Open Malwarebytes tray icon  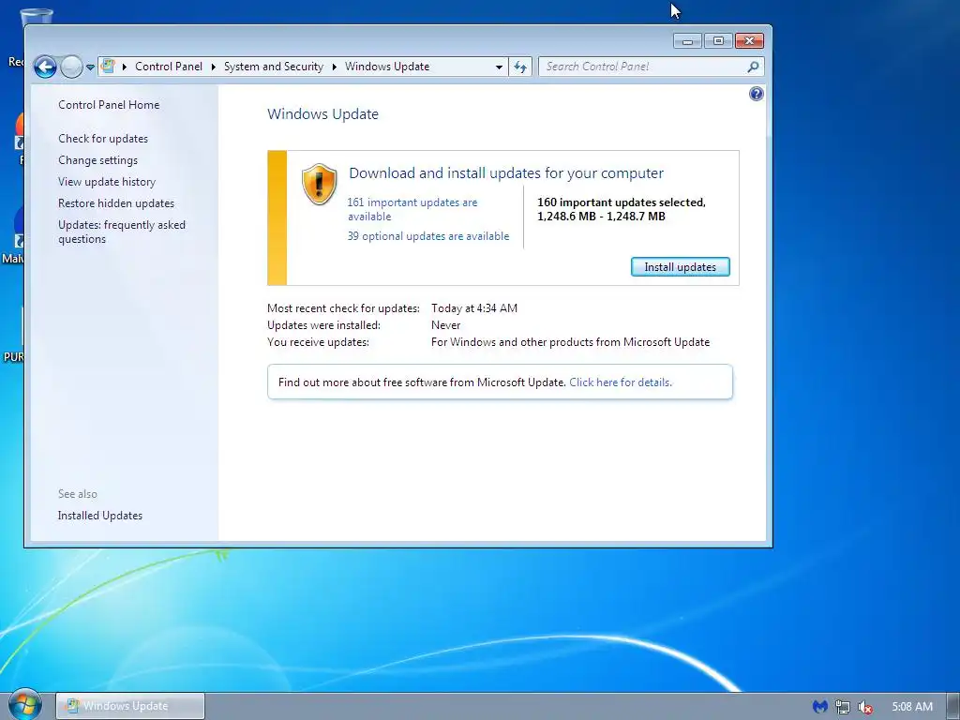tap(820, 707)
